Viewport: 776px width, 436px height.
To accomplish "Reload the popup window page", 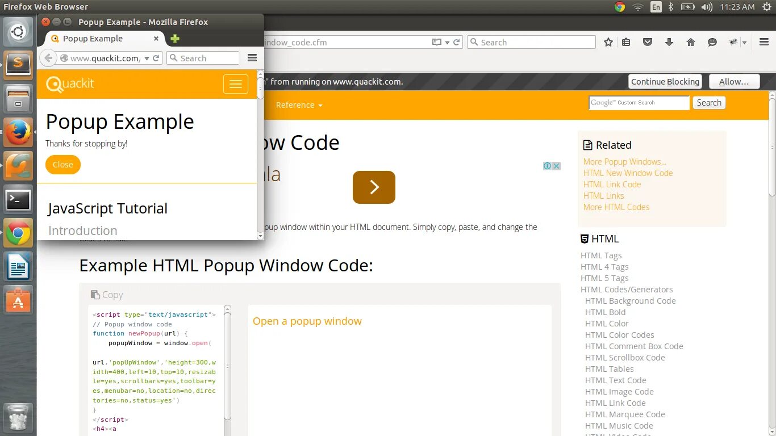I will (156, 58).
